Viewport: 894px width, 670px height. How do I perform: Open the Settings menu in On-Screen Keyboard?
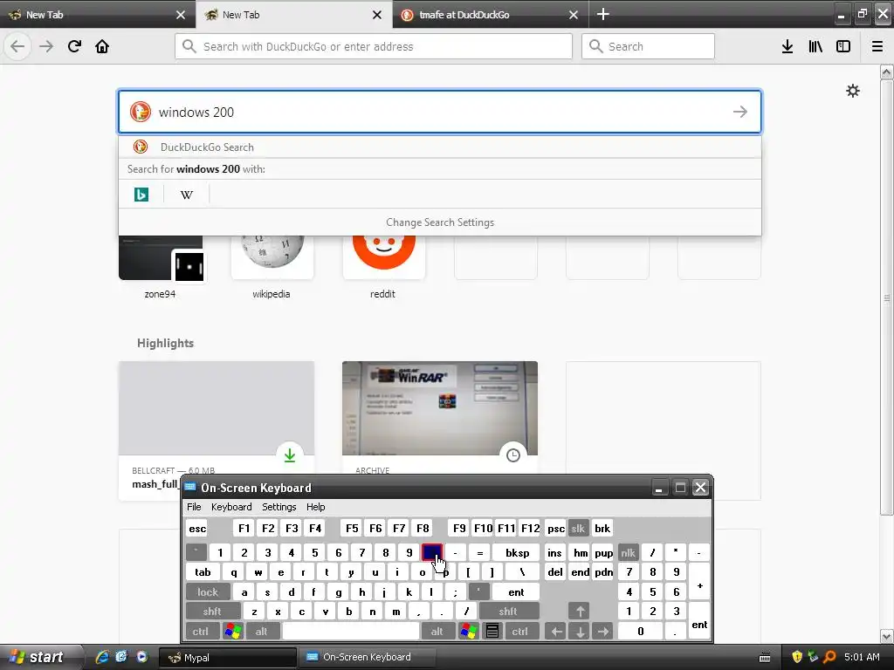pyautogui.click(x=279, y=507)
